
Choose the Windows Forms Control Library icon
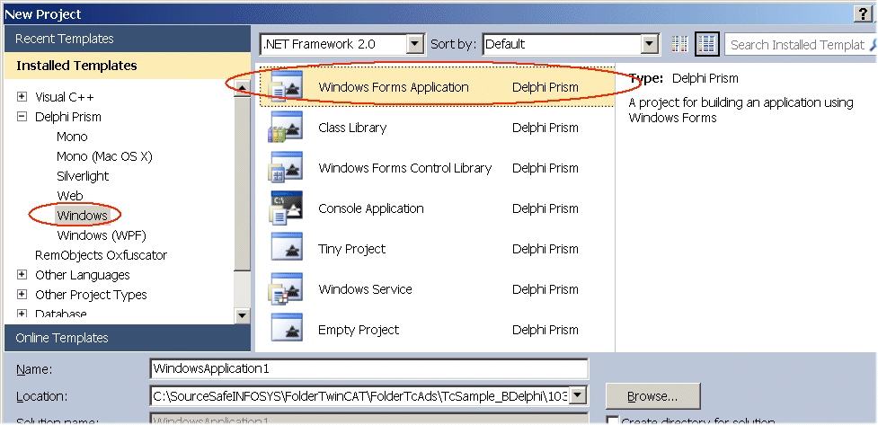click(x=286, y=168)
